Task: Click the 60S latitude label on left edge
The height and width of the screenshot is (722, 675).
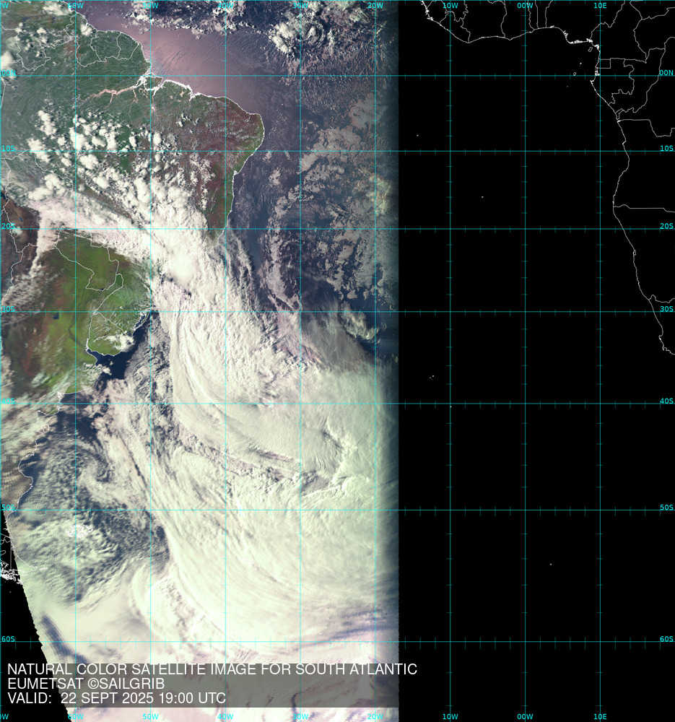Action: coord(8,639)
